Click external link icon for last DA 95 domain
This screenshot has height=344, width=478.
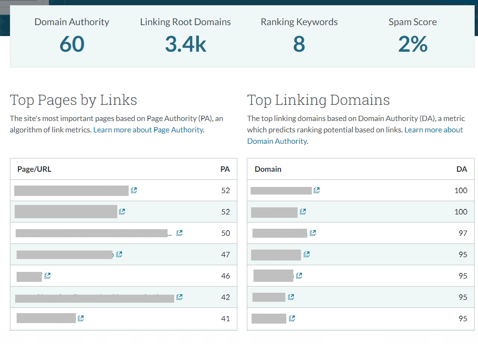tap(292, 318)
